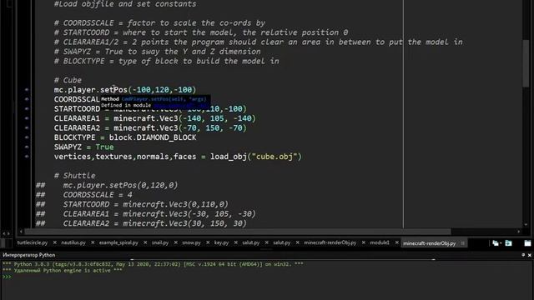Pin the Python interpreter panel
Viewport: 534px width, 300px height.
click(523, 255)
